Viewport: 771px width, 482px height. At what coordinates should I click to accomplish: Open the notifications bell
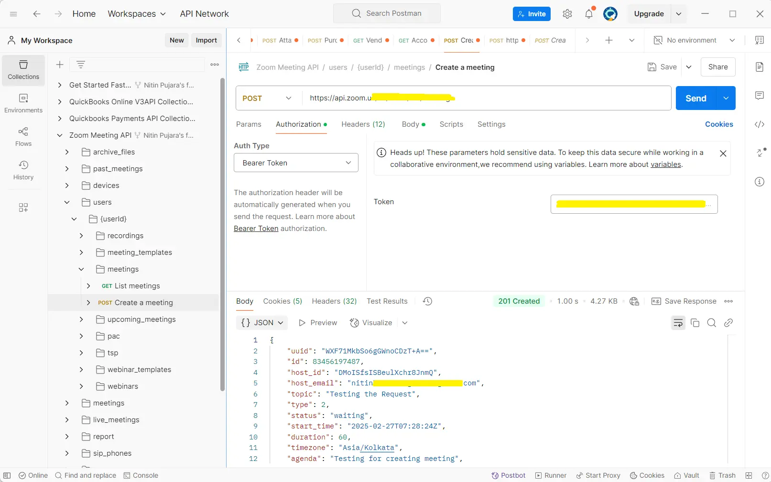point(589,14)
